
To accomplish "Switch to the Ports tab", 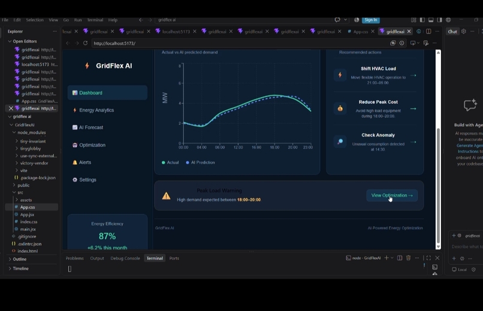I will pos(174,258).
